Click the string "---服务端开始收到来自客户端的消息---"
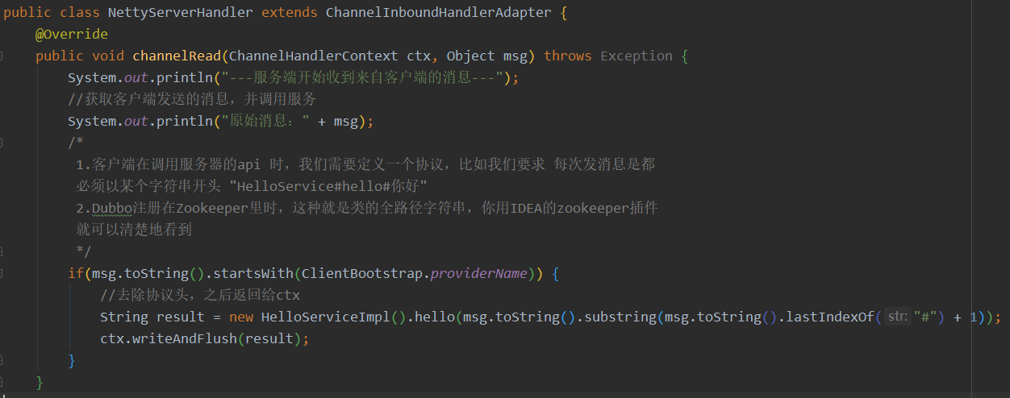This screenshot has height=398, width=1010. pos(362,77)
